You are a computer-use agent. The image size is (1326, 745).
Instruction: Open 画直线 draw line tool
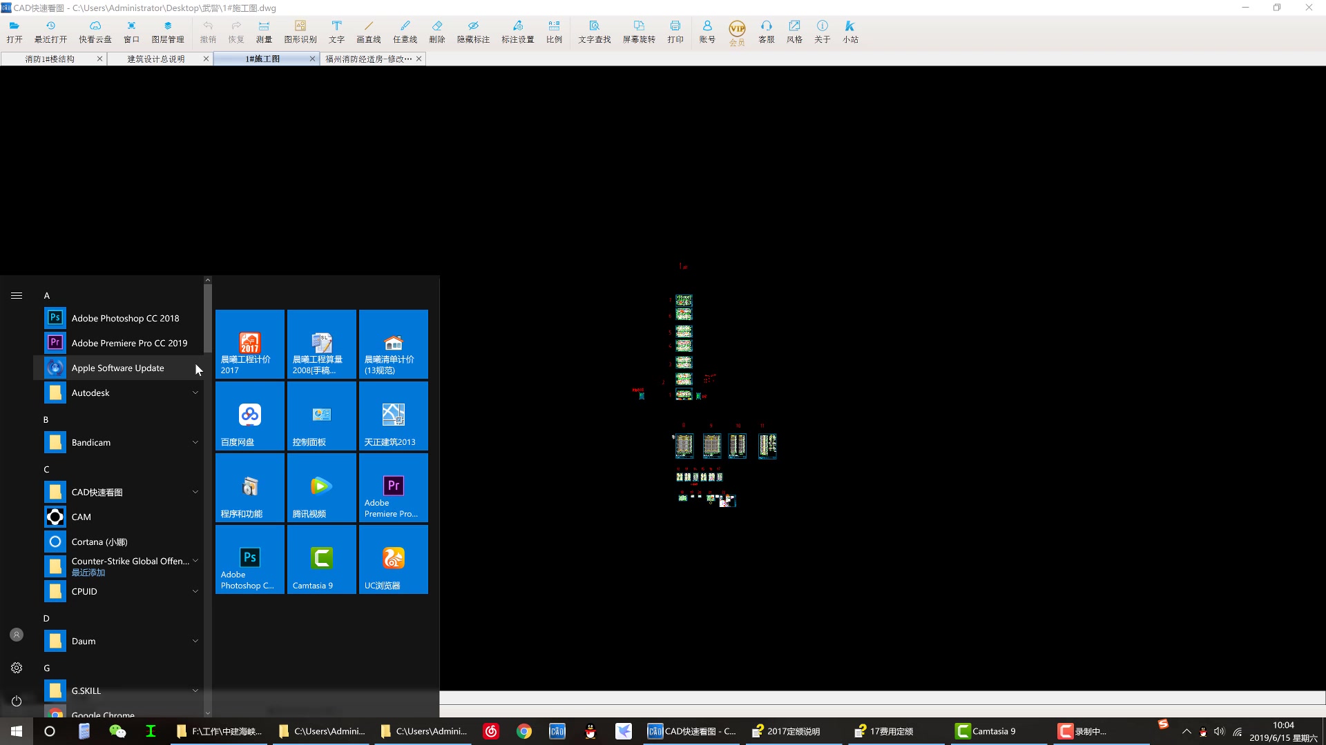point(369,32)
